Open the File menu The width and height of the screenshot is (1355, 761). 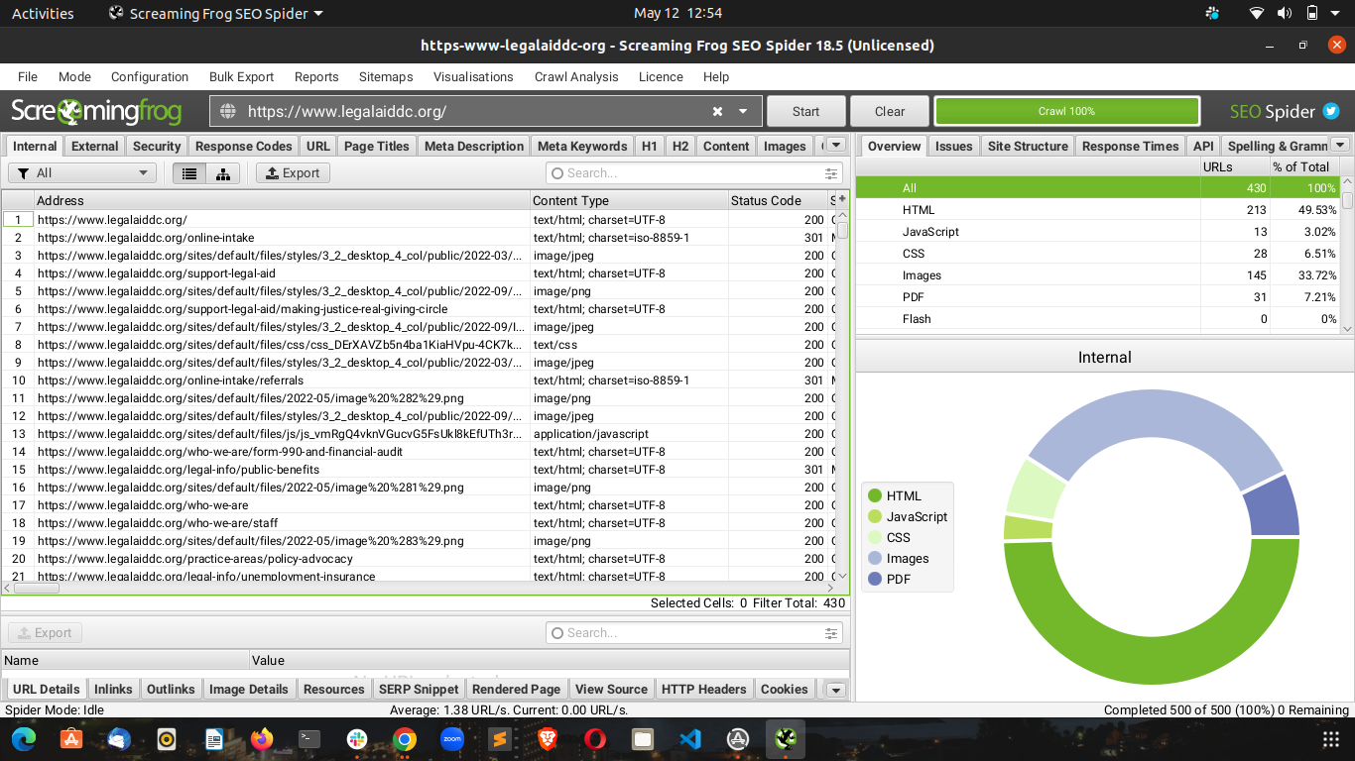pos(28,76)
